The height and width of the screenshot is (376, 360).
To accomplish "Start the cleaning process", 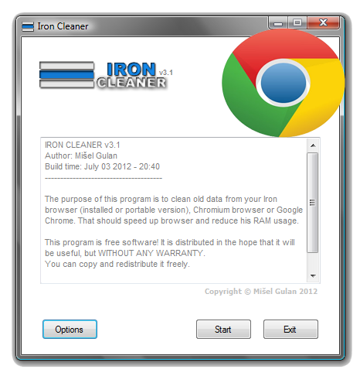I will point(223,329).
